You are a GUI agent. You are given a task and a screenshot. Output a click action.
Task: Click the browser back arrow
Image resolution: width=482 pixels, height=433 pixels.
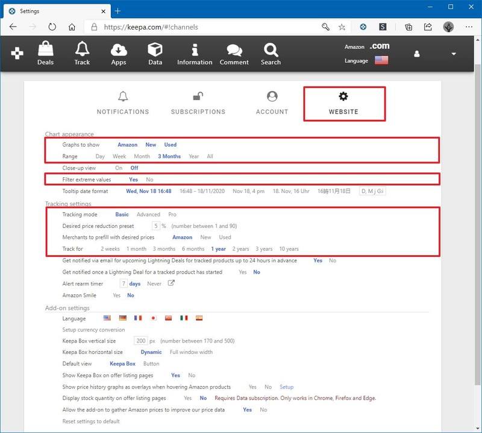[x=13, y=27]
